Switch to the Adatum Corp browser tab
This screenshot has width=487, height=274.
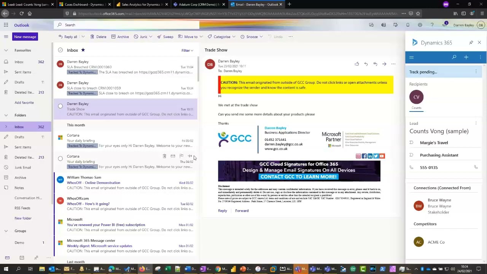200,5
